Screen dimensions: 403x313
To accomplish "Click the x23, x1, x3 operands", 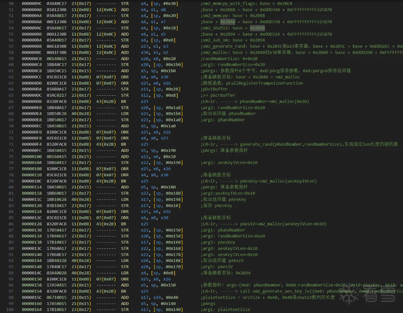I will 154,46.
